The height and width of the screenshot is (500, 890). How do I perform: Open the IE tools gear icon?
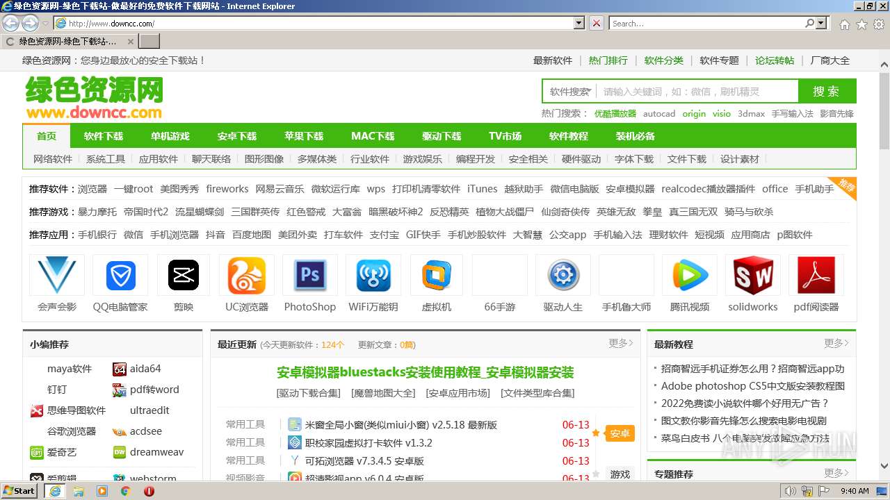[x=879, y=24]
